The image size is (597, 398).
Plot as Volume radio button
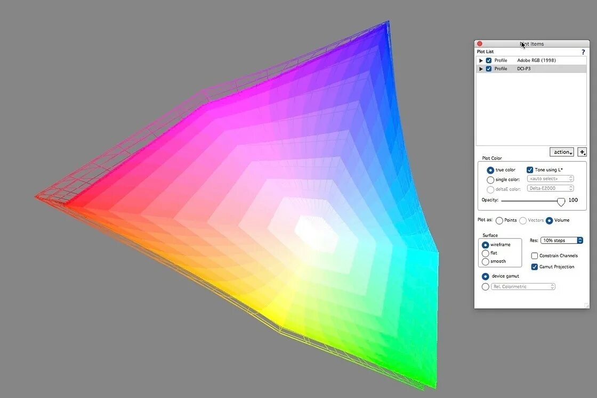(x=549, y=220)
